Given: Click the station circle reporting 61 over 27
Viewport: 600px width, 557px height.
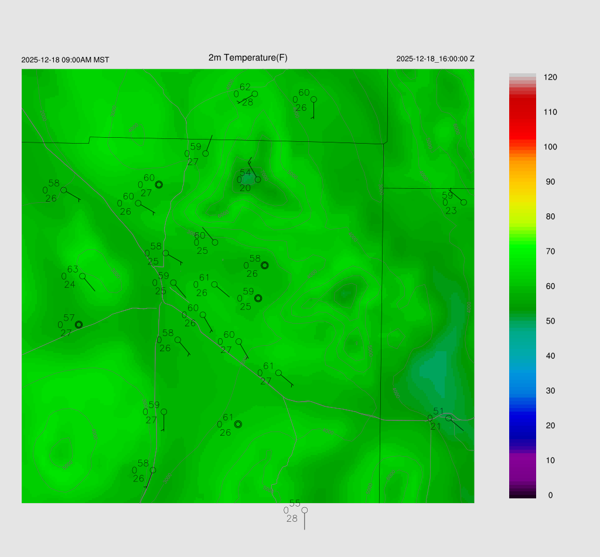Looking at the screenshot, I should click(278, 373).
